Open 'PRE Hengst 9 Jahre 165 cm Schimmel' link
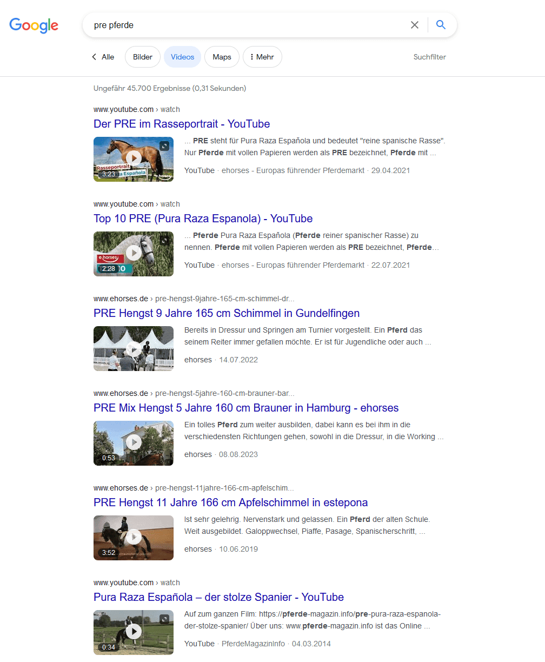Image resolution: width=545 pixels, height=662 pixels. (x=227, y=313)
